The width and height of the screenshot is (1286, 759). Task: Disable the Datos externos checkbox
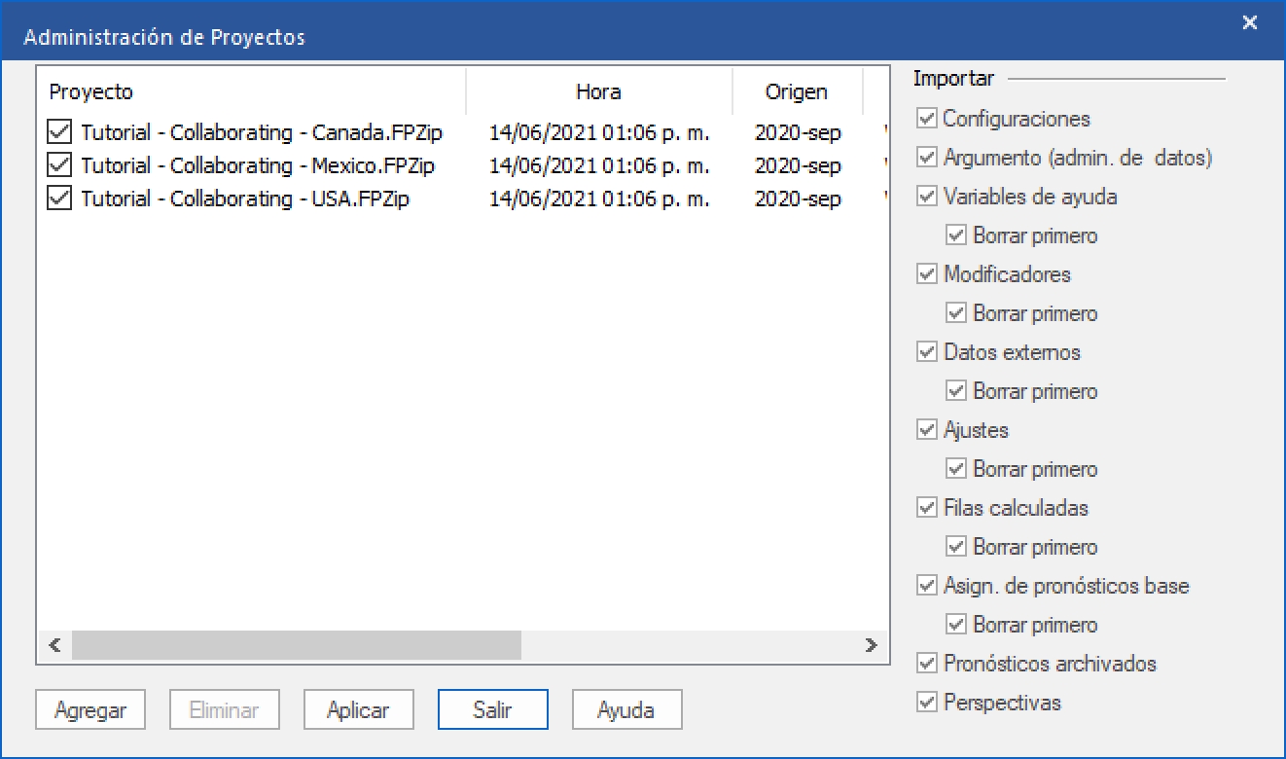pyautogui.click(x=927, y=352)
